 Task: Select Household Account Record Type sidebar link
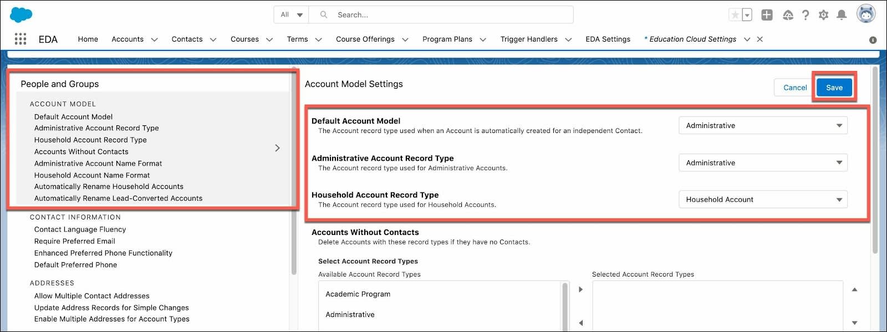click(x=90, y=140)
